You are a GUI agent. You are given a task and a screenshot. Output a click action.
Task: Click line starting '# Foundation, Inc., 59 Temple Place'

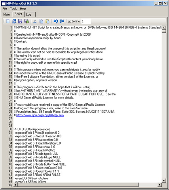pyautogui.click(x=64, y=112)
